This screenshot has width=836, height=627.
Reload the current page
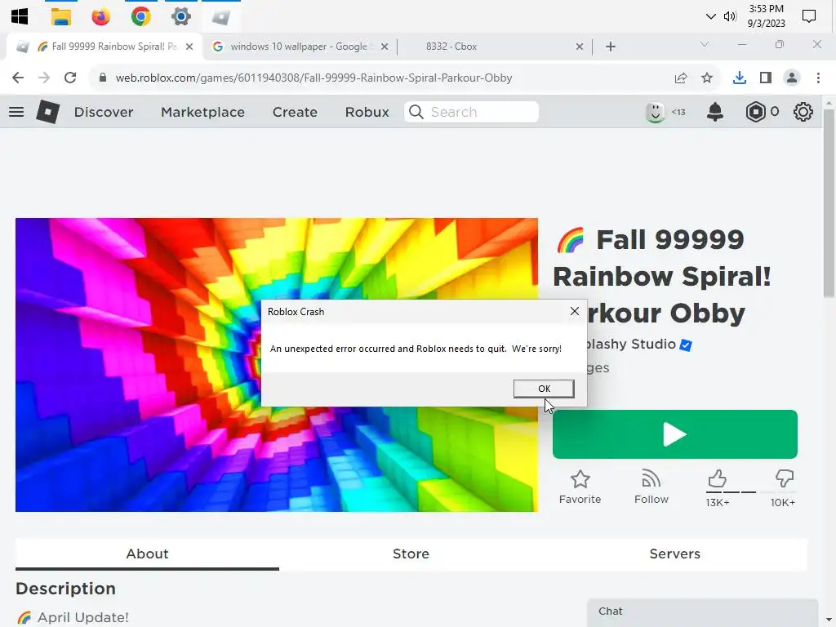pyautogui.click(x=70, y=78)
